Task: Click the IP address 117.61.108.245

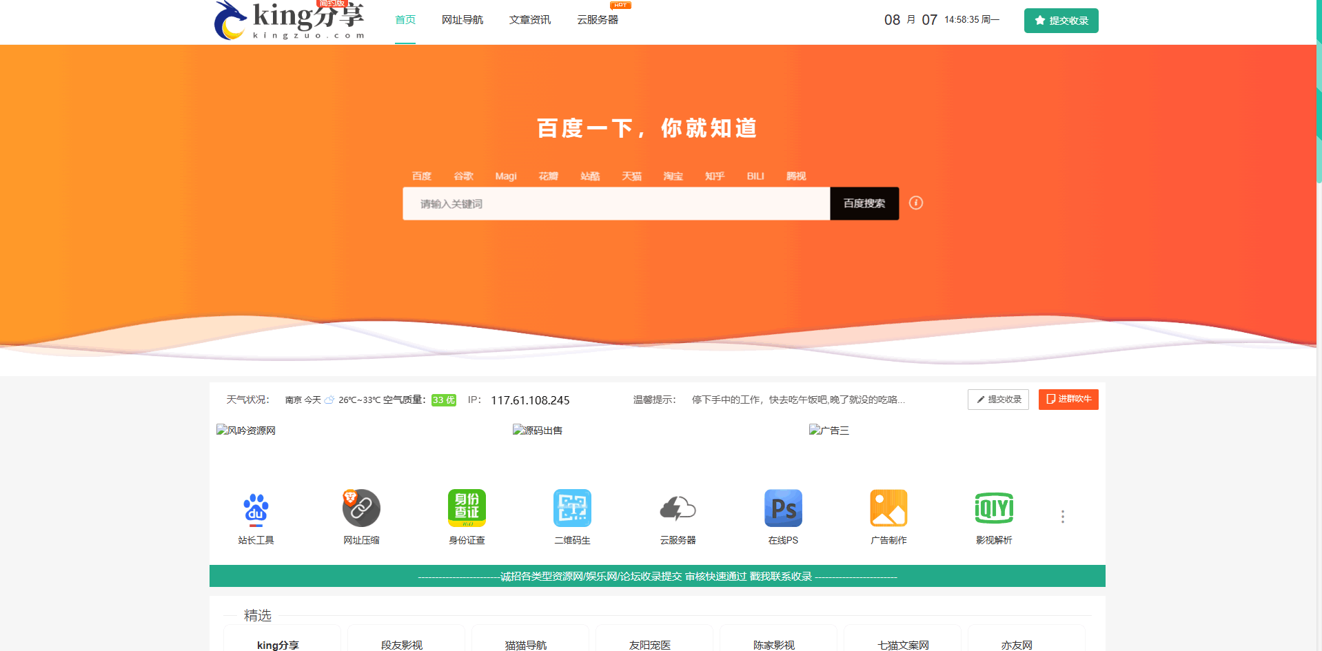Action: pyautogui.click(x=530, y=400)
